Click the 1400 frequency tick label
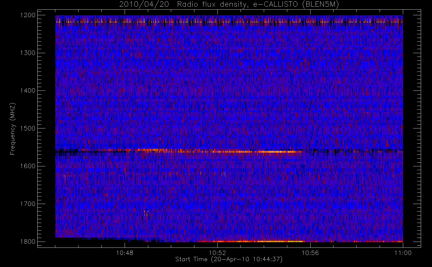This screenshot has height=267, width=432. (x=28, y=91)
